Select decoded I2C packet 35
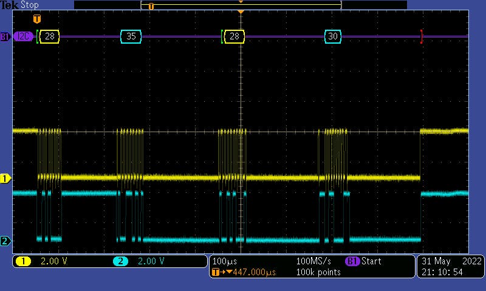 coord(131,36)
